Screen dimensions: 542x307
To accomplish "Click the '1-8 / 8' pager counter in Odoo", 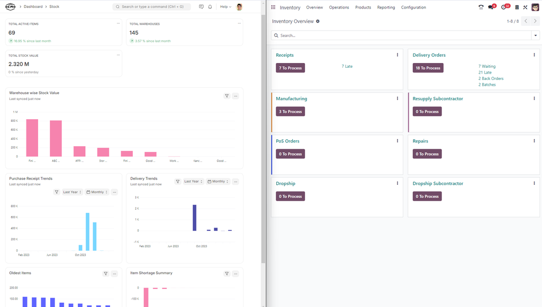I will (x=512, y=21).
